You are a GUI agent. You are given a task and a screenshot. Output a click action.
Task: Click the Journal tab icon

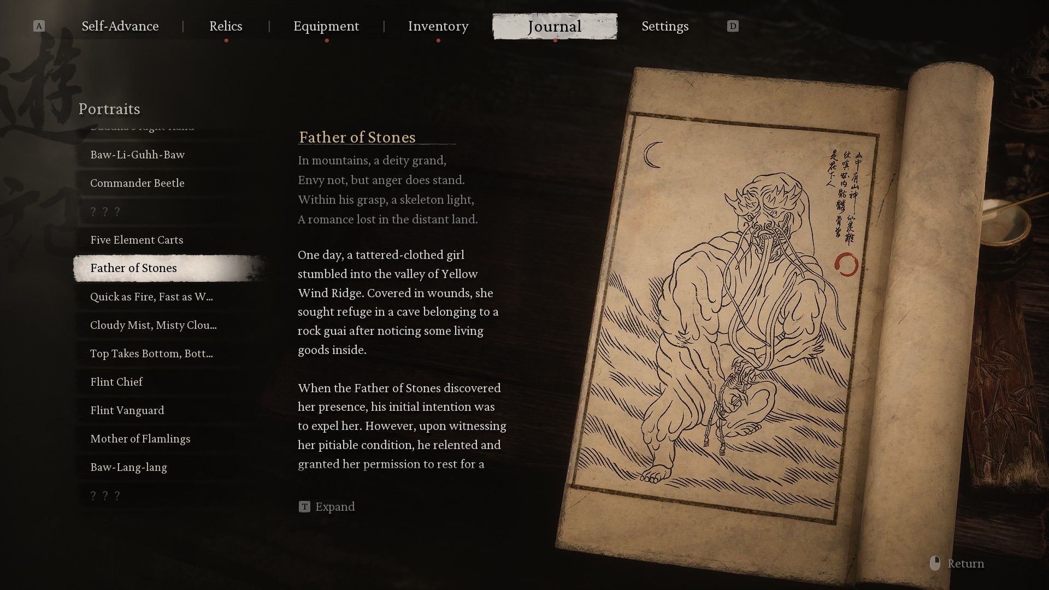click(555, 26)
